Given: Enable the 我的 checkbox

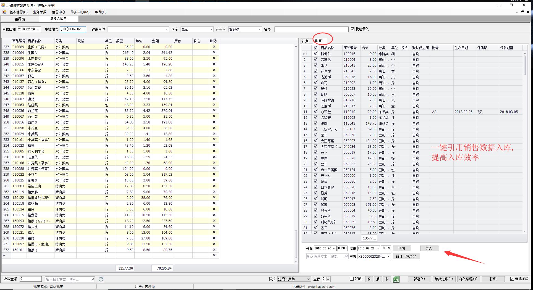Looking at the screenshot, I should point(352,279).
